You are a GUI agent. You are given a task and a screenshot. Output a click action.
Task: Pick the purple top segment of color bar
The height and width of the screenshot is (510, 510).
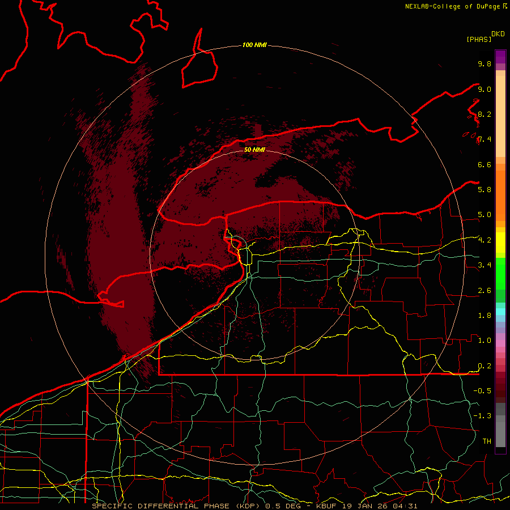(x=500, y=57)
